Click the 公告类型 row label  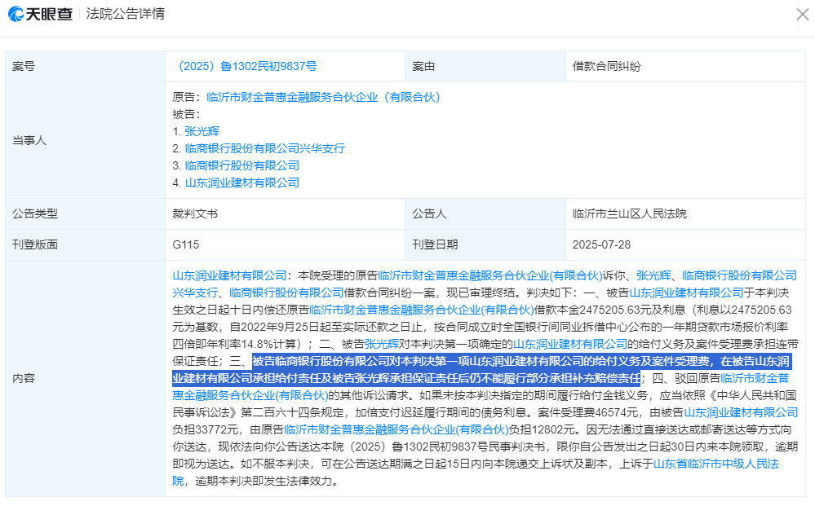(35, 213)
